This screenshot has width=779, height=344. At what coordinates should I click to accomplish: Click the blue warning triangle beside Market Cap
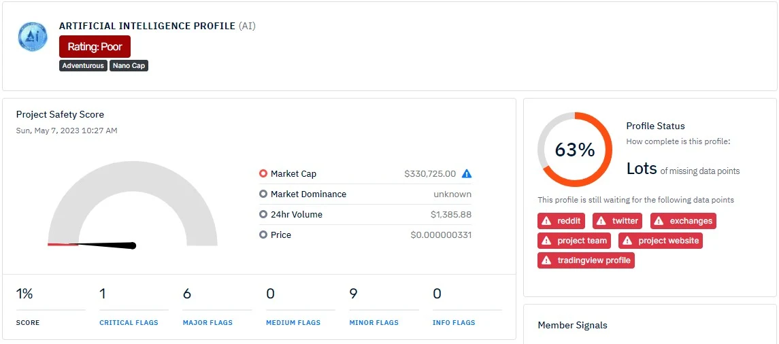click(467, 174)
